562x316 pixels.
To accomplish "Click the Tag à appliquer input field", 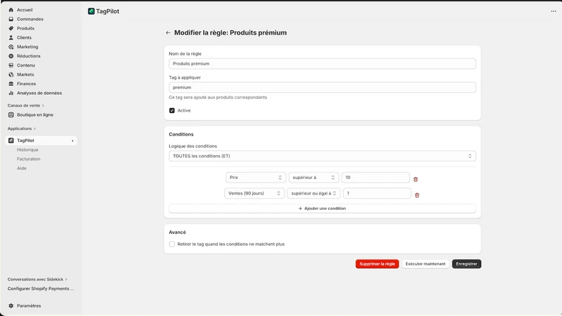I will 322,87.
